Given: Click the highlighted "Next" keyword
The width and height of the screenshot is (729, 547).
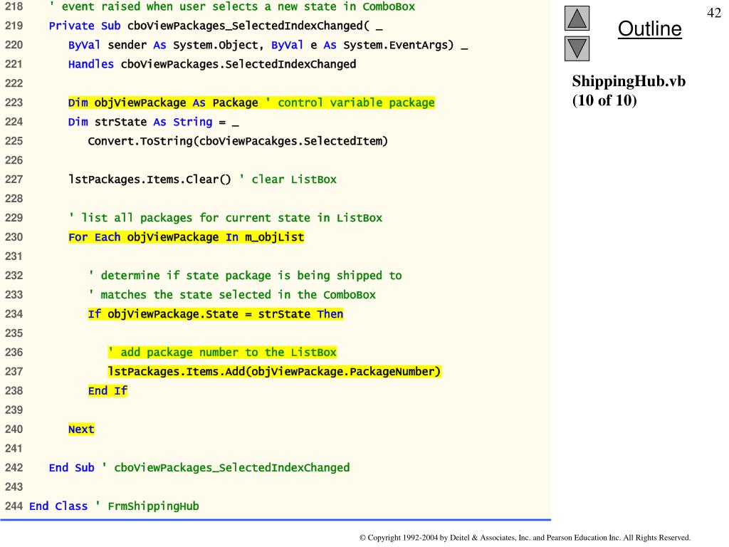Looking at the screenshot, I should click(81, 429).
